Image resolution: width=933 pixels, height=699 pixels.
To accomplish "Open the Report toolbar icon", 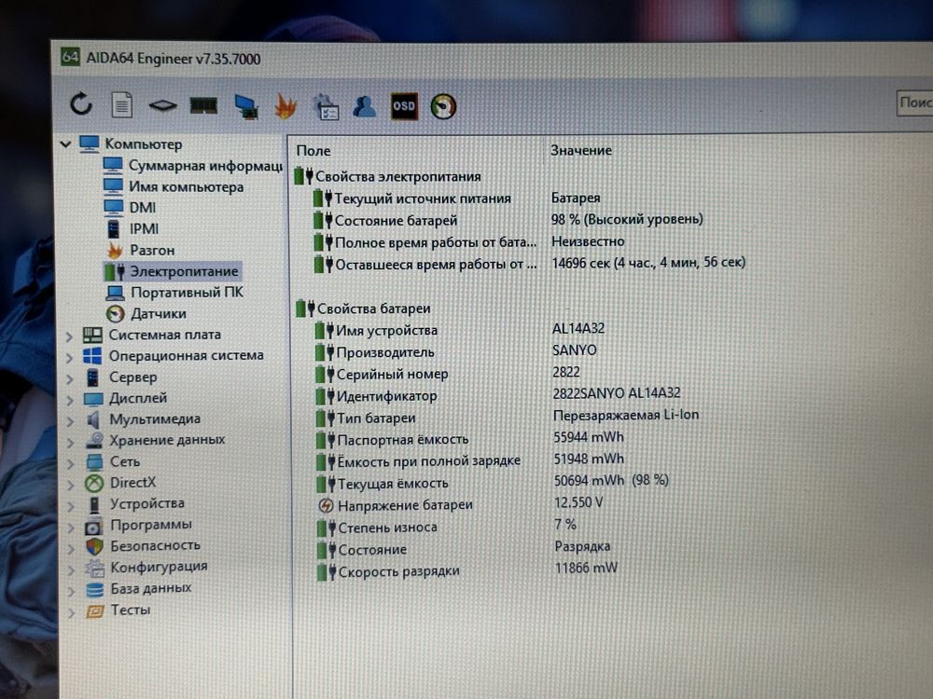I will pyautogui.click(x=122, y=105).
